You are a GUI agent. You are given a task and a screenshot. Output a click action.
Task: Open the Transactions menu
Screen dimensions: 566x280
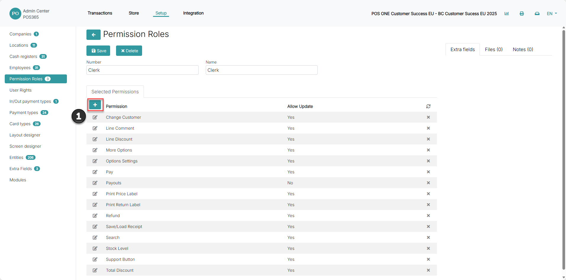pyautogui.click(x=100, y=13)
